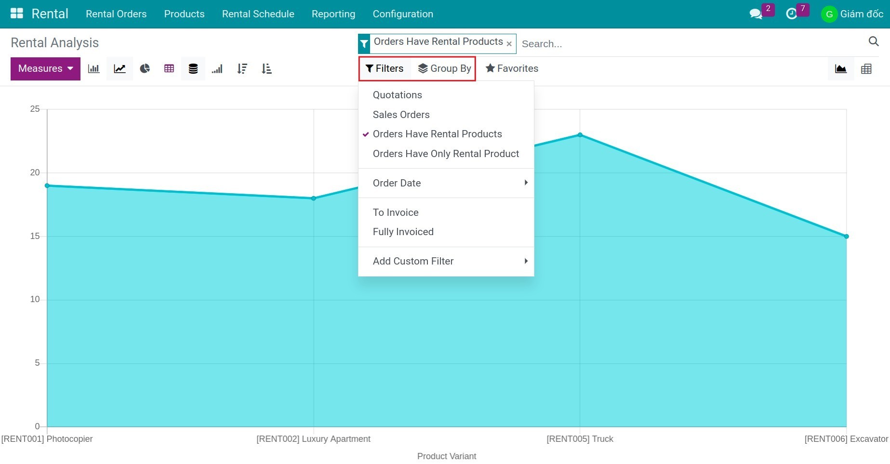Image resolution: width=890 pixels, height=464 pixels.
Task: Toggle stacked chart mode
Action: click(193, 69)
